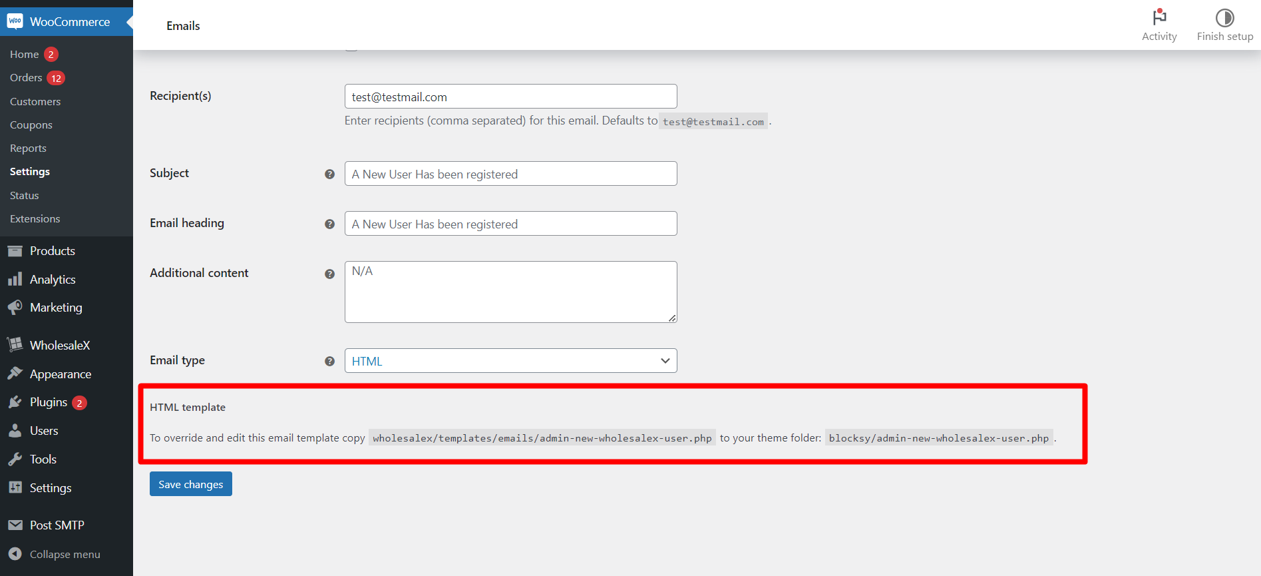Show the Subject help tooltip icon
Image resolution: width=1261 pixels, height=576 pixels.
[329, 174]
